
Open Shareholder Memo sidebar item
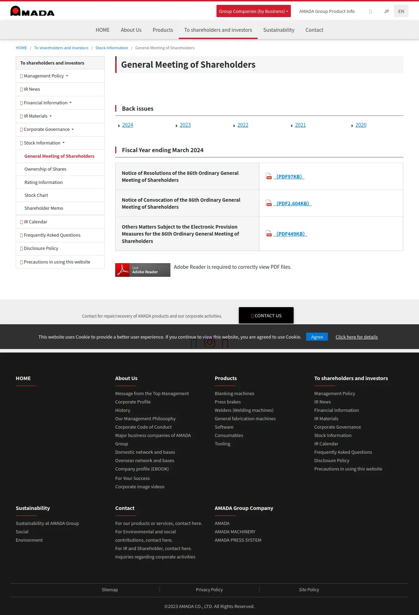[60, 208]
